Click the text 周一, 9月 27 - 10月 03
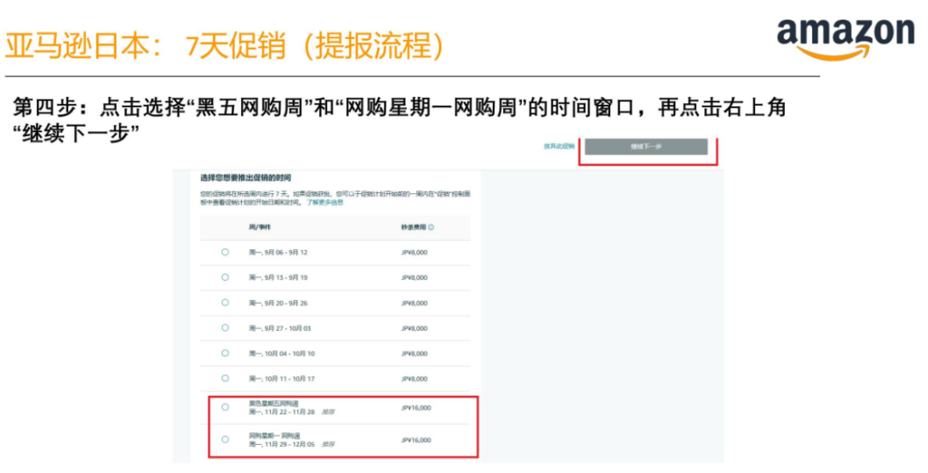Screen dimensions: 928x473 [280, 328]
